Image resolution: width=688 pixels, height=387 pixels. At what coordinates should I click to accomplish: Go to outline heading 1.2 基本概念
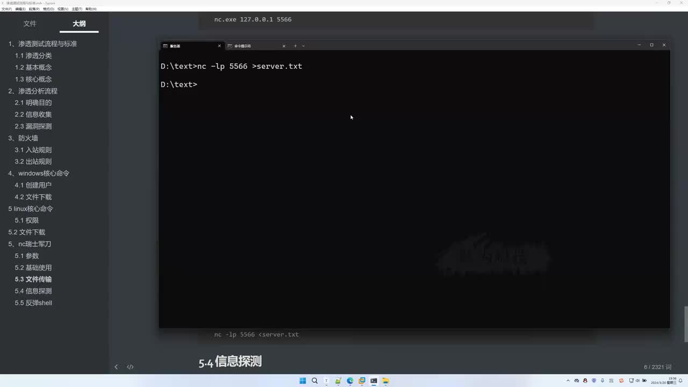[33, 68]
